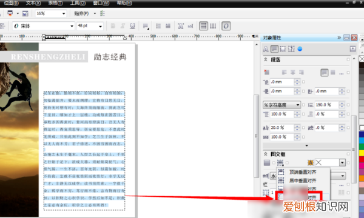Image resolution: width=364 pixels, height=218 pixels.
Task: Open alignment settings ellipsis in 段落
Action: point(341,73)
